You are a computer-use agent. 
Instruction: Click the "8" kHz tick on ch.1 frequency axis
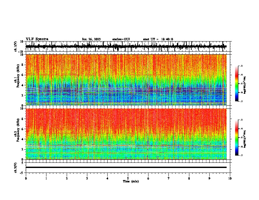coord(23,65)
